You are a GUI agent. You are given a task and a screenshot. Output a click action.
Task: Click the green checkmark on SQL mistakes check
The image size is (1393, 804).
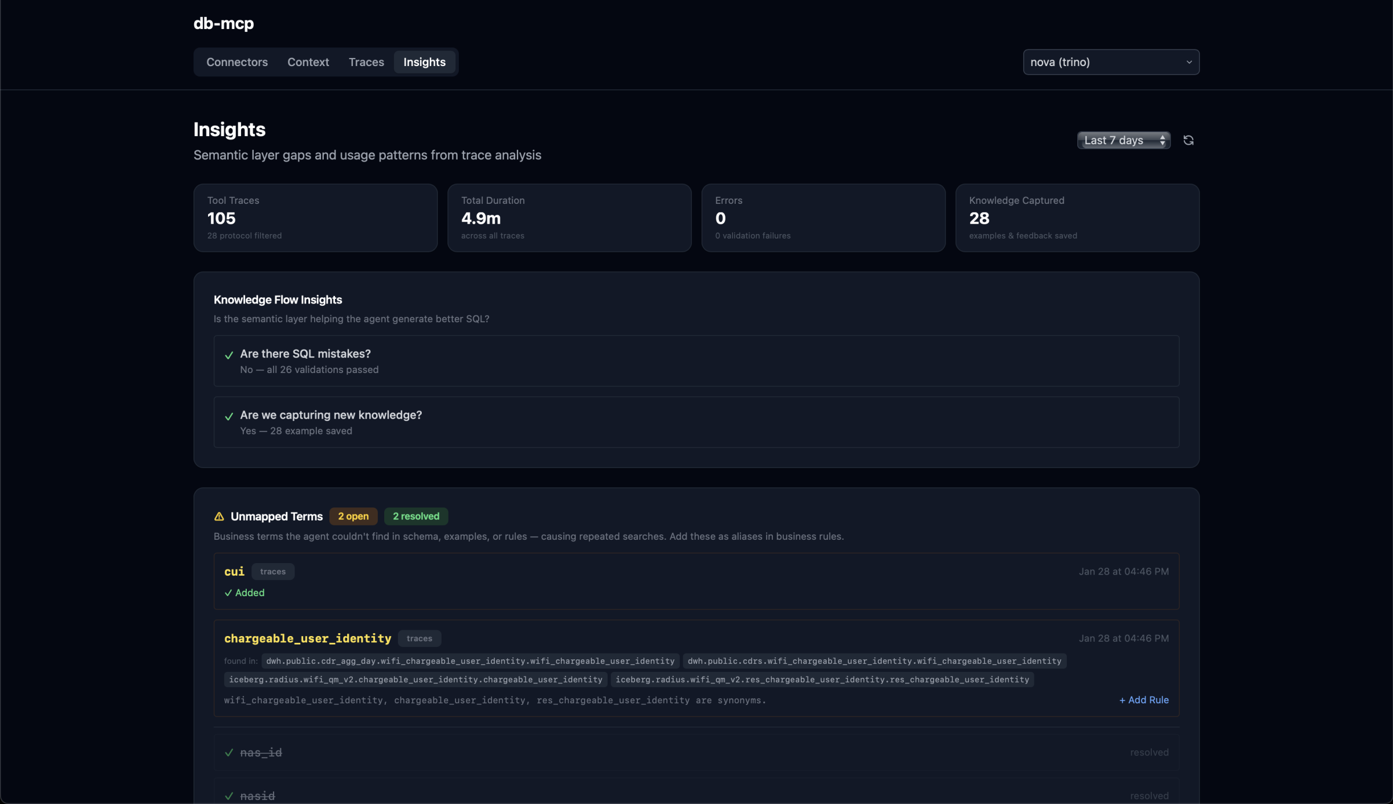coord(229,355)
